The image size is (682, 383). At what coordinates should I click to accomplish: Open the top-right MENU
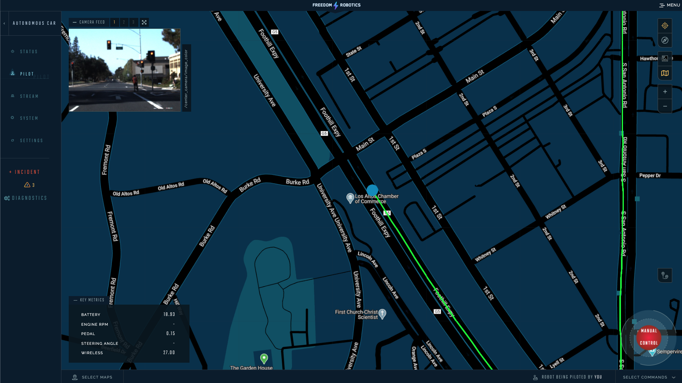point(669,5)
